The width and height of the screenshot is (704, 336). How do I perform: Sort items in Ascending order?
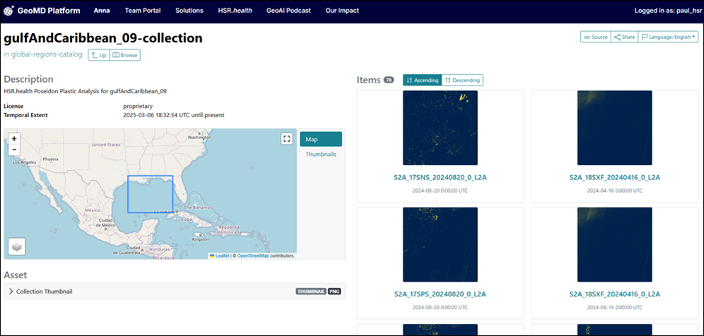[421, 80]
